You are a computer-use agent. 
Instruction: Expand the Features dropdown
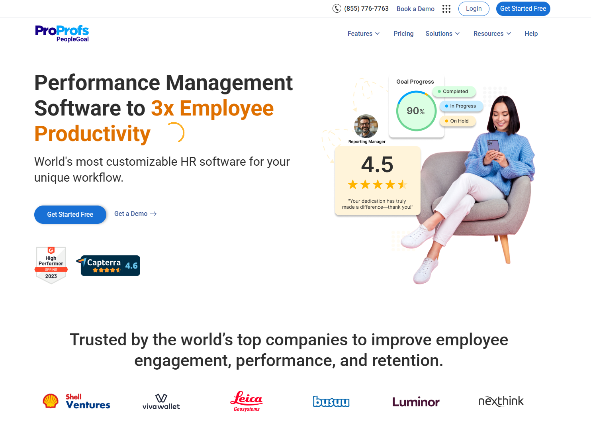(363, 33)
